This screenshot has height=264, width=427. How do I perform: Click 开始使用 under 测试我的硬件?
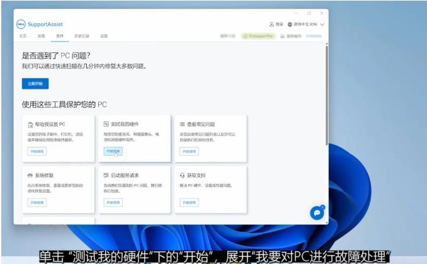pyautogui.click(x=113, y=151)
